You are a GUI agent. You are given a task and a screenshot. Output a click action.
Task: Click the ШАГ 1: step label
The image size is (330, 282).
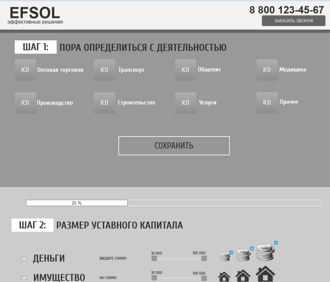[36, 47]
